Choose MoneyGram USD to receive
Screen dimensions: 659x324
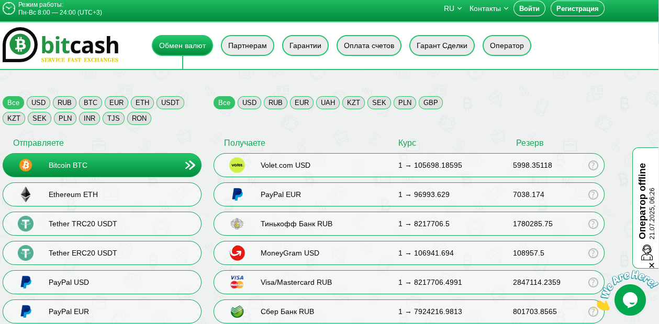[x=409, y=253]
